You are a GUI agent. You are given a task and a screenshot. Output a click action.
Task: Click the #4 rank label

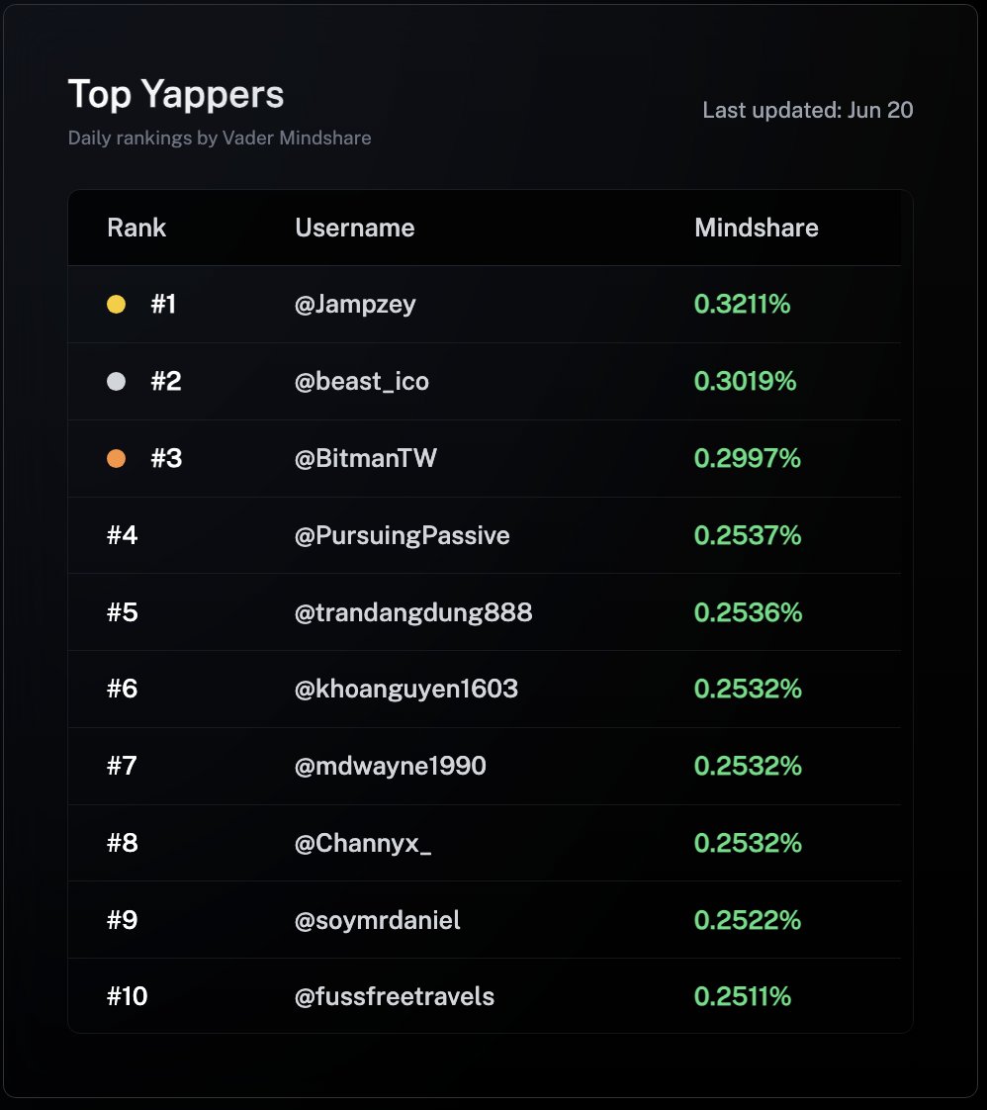pyautogui.click(x=122, y=536)
